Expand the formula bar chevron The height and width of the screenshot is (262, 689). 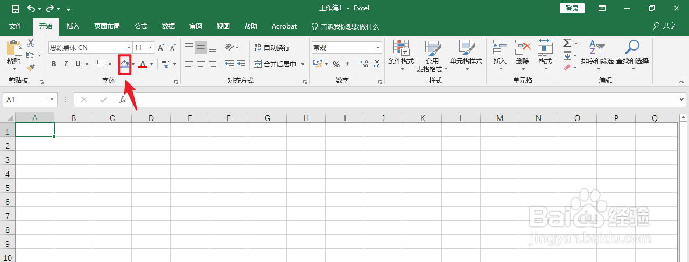[682, 100]
